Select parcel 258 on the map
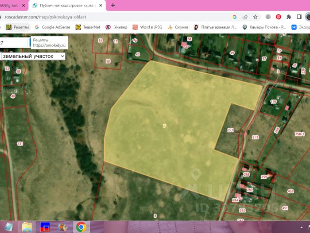Viewport: 310px width, 233px height. (246, 174)
